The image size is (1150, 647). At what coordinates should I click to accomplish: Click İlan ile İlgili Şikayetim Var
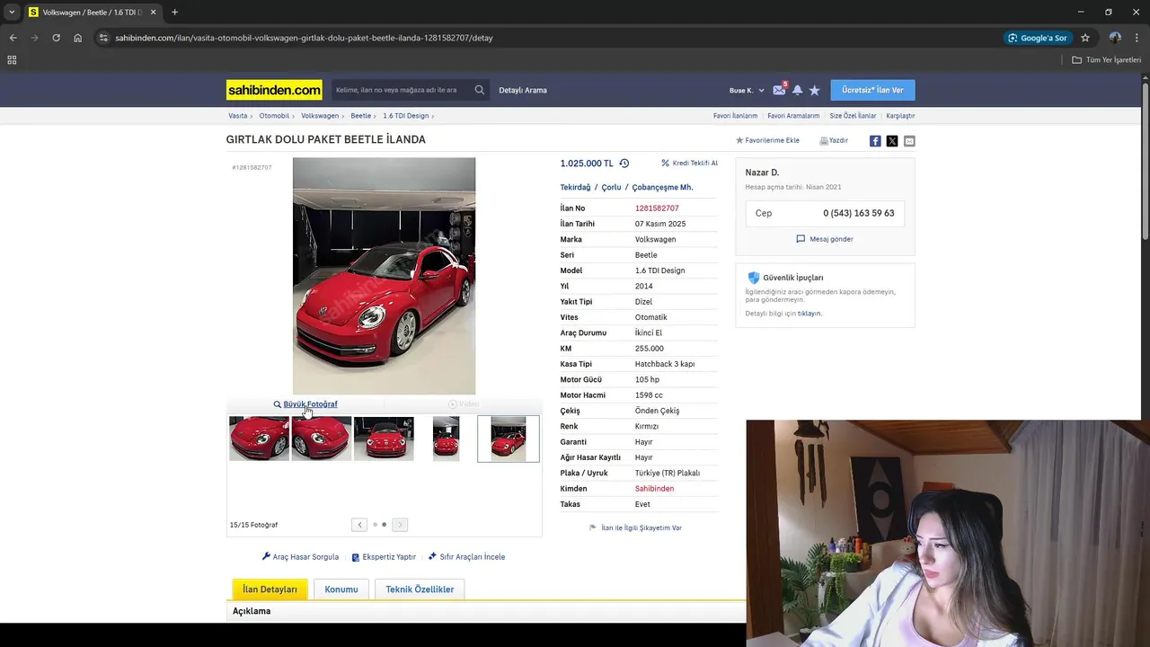tap(635, 528)
